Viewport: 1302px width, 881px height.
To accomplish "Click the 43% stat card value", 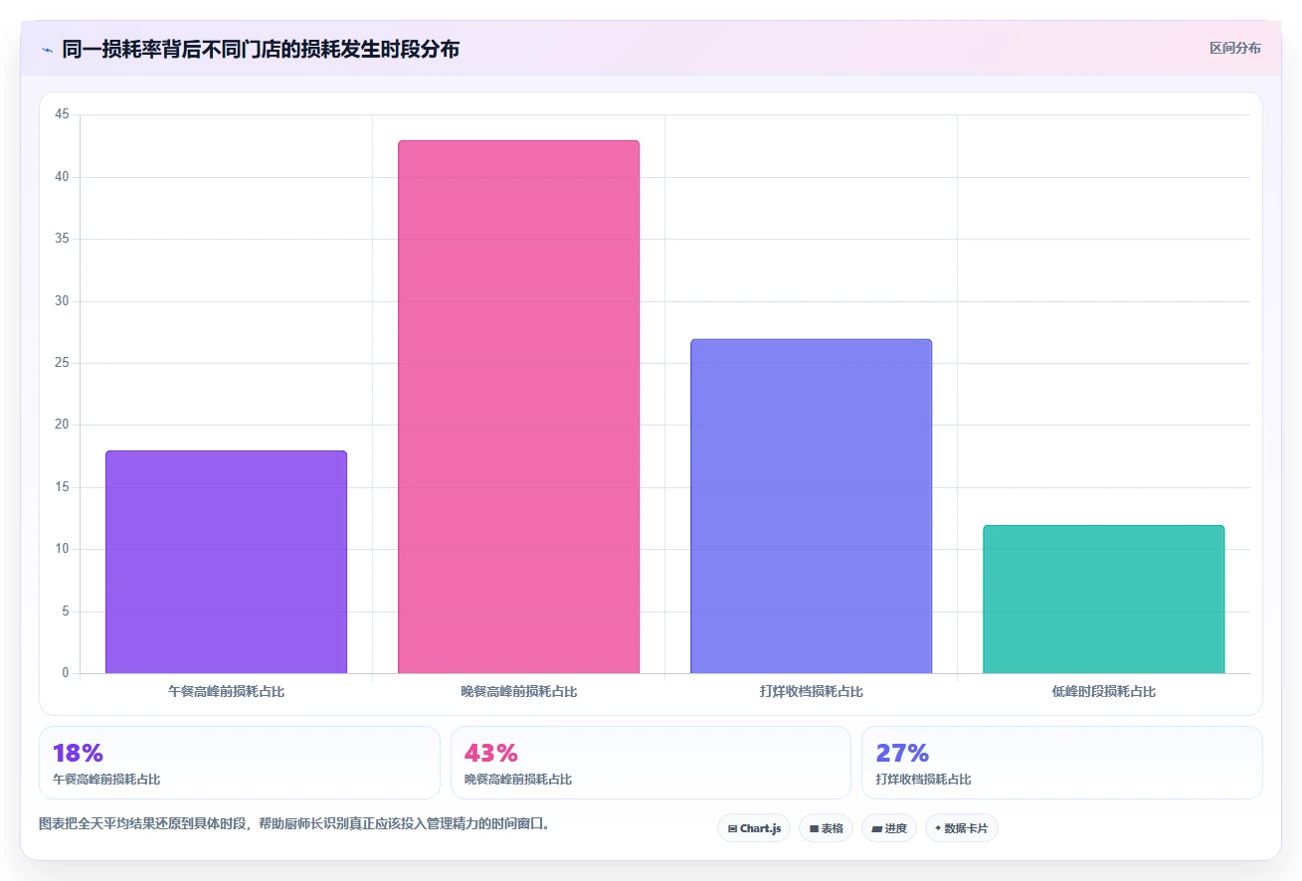I will click(491, 753).
